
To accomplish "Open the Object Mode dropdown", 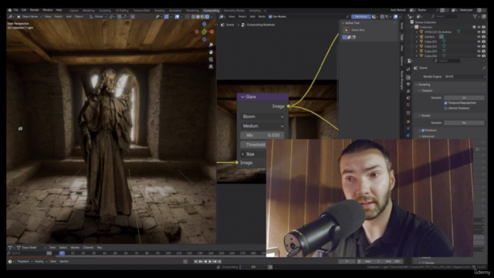I will coord(29,16).
